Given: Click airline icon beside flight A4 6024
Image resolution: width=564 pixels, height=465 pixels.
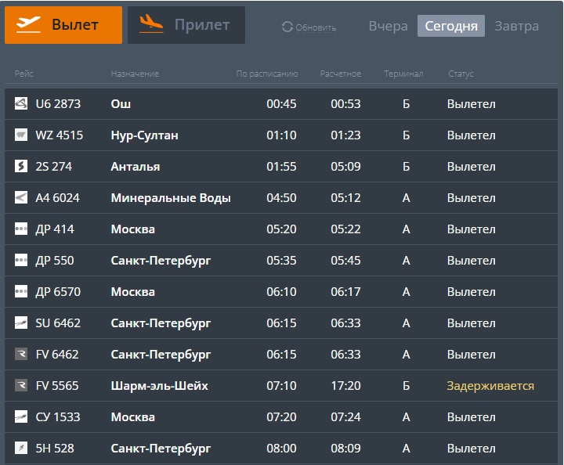Looking at the screenshot, I should 21,198.
